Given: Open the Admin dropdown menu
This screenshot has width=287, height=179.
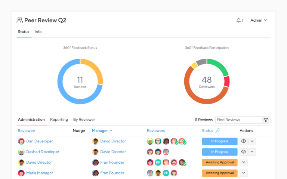Looking at the screenshot, I should (259, 20).
